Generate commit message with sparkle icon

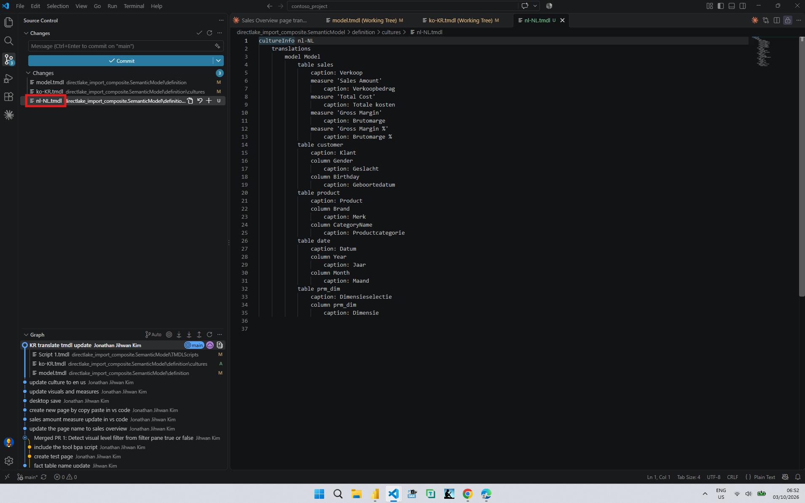click(x=217, y=46)
